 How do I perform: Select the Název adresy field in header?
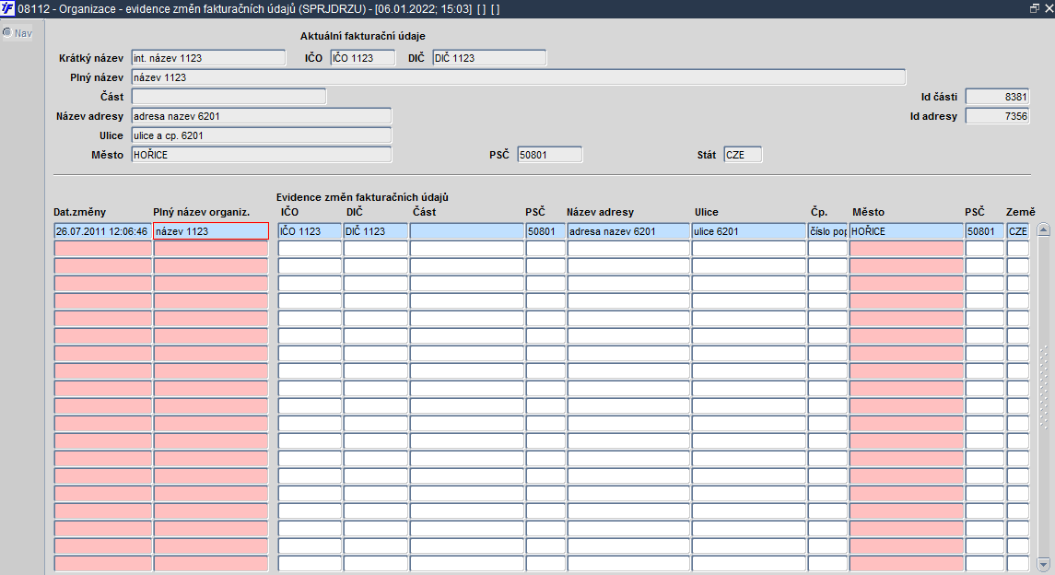click(x=261, y=116)
